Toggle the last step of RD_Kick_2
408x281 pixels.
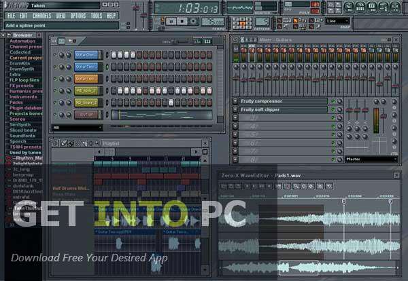209,91
